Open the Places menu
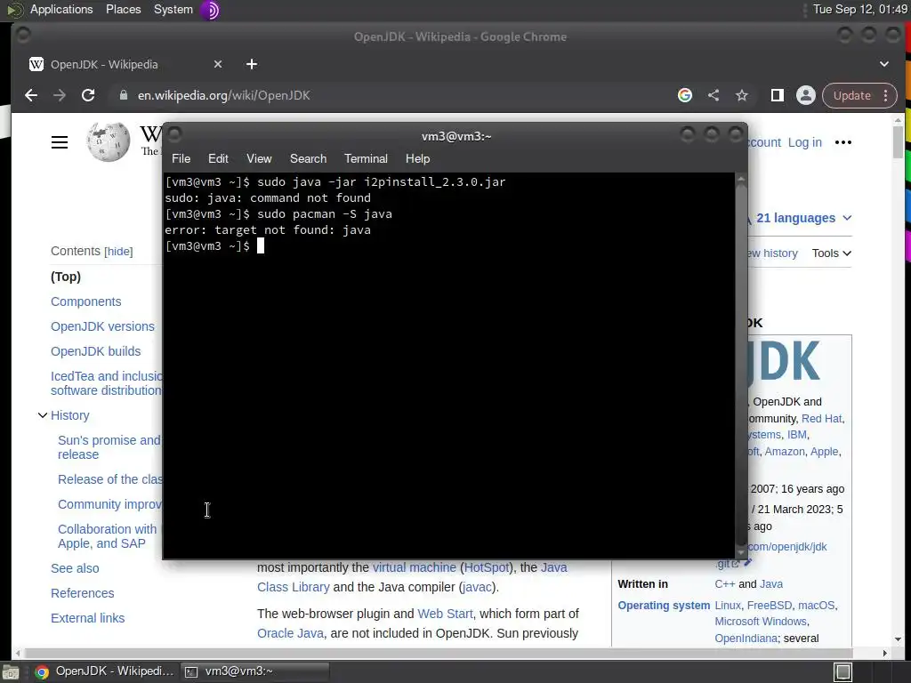Screen dimensions: 911x683 pos(123,9)
